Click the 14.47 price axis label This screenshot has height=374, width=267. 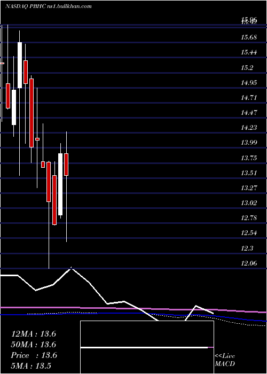(x=249, y=113)
